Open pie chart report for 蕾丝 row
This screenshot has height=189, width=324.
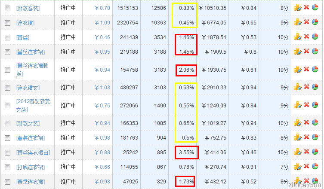pyautogui.click(x=315, y=37)
